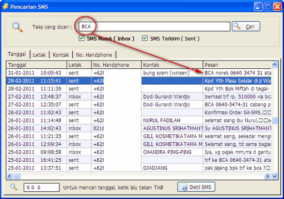Screen dimensions: 284x199
Task: Click the date search input field
Action: (42, 187)
